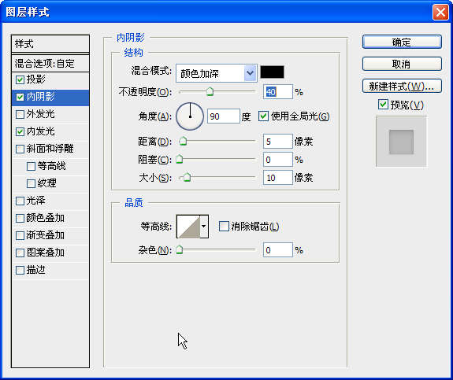Toggle the 预览 preview checkbox
The height and width of the screenshot is (380, 453).
383,104
